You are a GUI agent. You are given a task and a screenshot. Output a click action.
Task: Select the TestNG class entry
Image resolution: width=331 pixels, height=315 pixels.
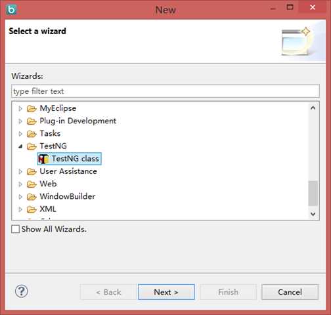click(70, 159)
